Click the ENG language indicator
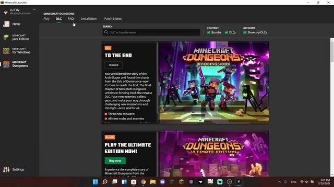 (294, 182)
